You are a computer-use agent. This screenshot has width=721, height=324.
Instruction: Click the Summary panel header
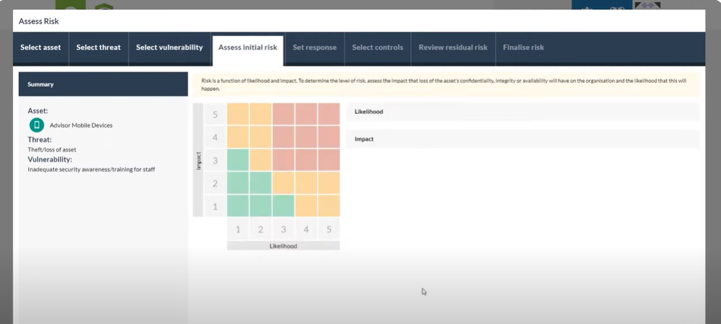coord(103,84)
